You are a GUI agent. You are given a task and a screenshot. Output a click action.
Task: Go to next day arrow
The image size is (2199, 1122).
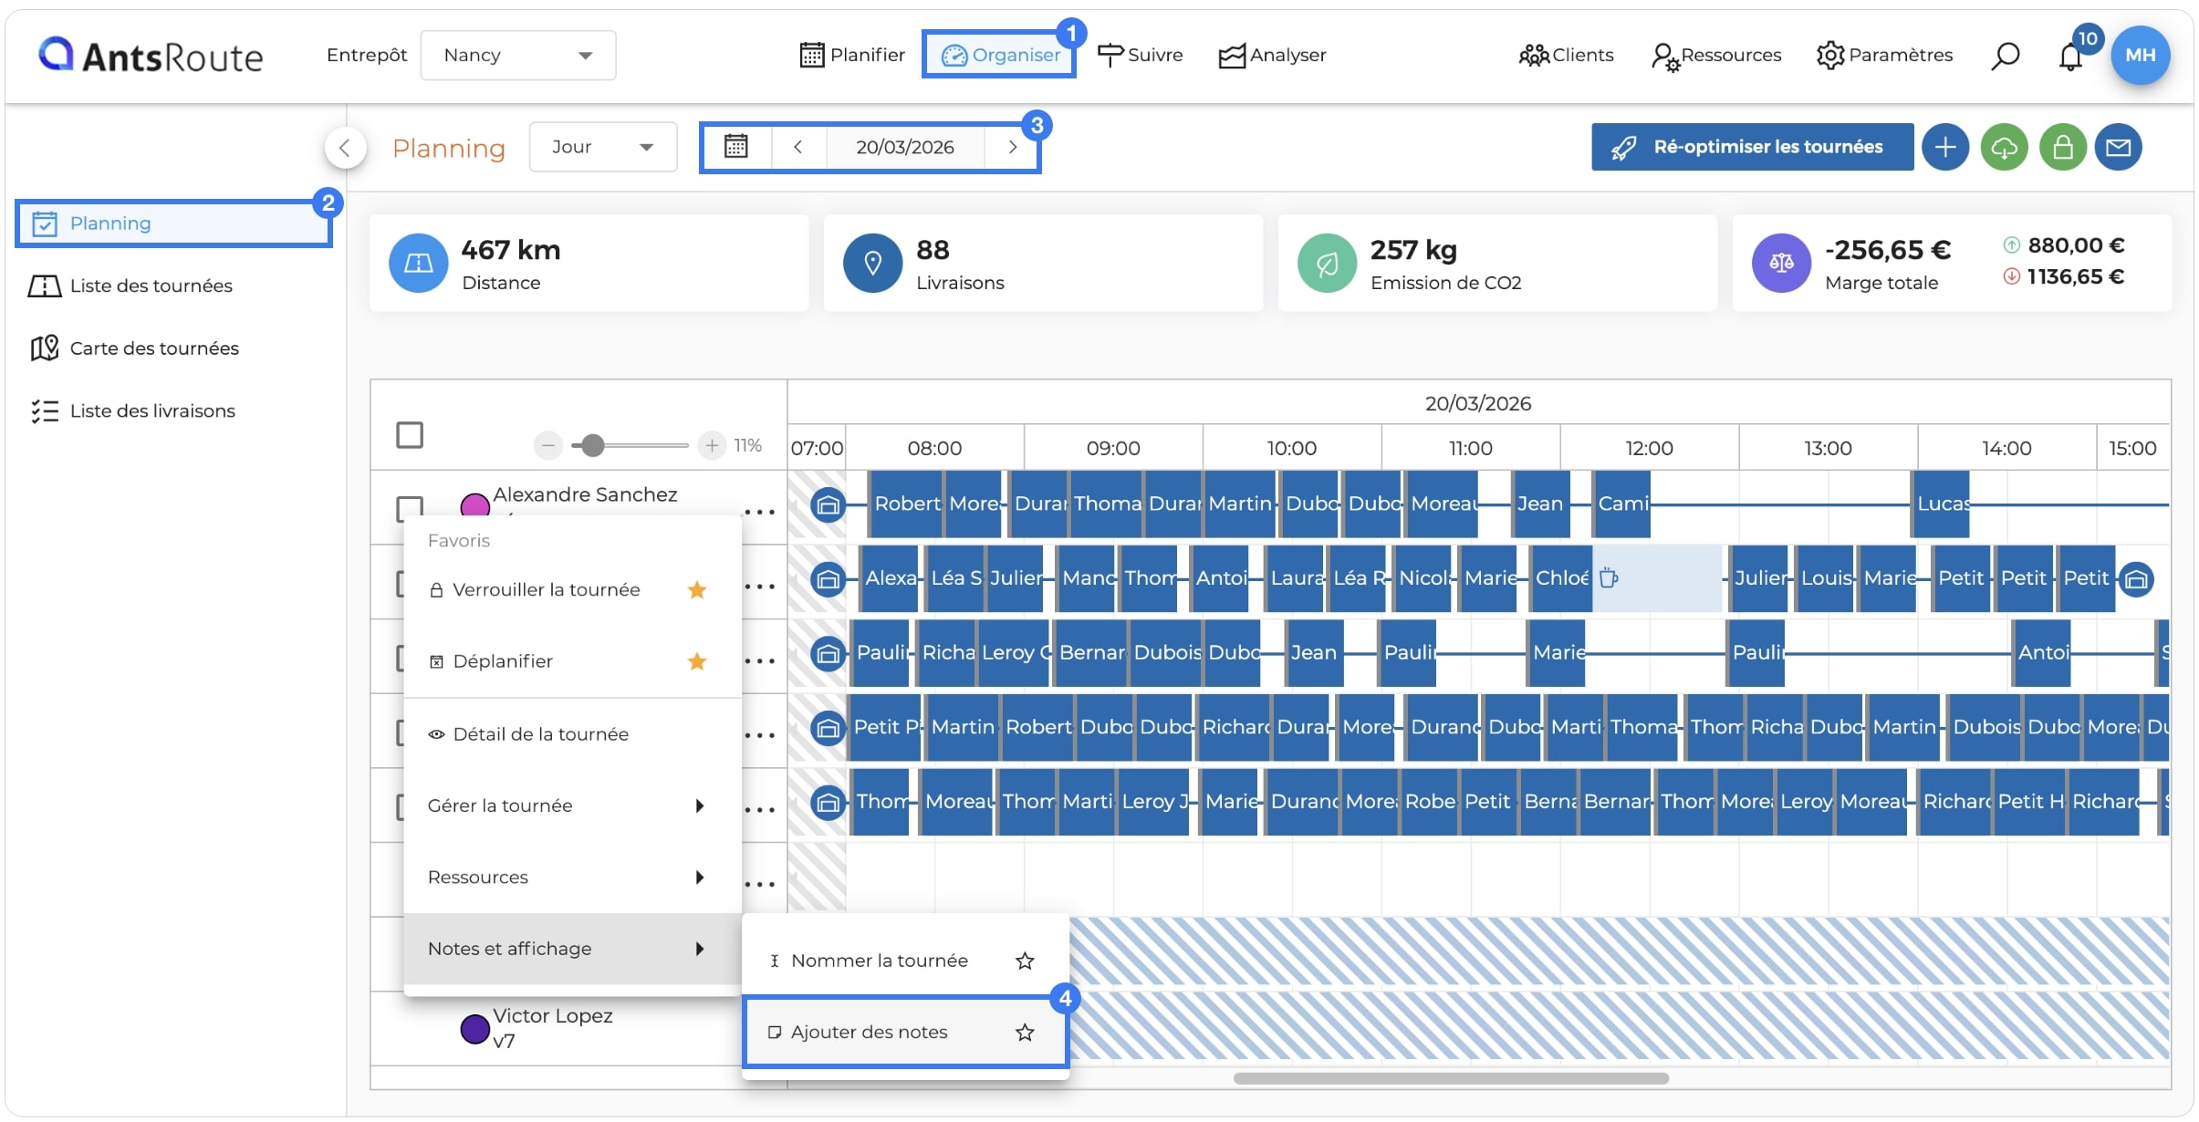tap(1012, 147)
